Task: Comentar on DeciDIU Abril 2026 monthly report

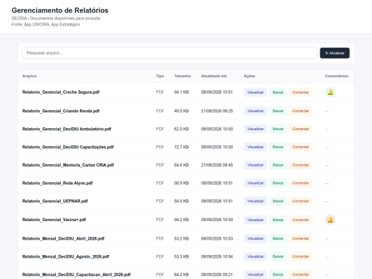Action: (300, 238)
